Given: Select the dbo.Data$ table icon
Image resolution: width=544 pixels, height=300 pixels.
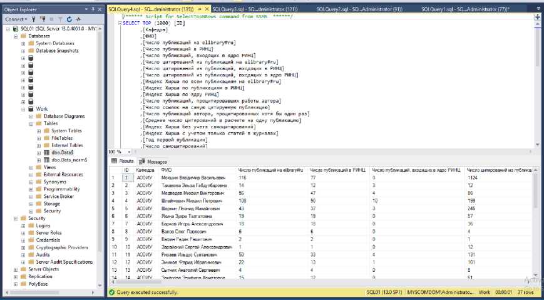Looking at the screenshot, I should (47, 153).
